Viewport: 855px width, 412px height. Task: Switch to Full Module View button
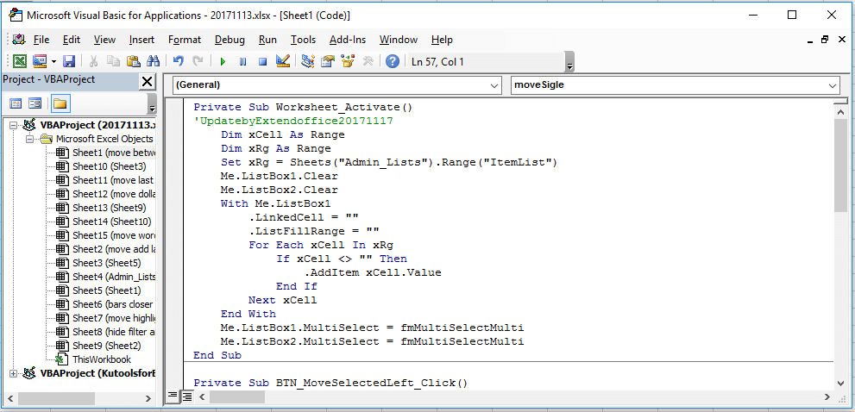tap(186, 396)
